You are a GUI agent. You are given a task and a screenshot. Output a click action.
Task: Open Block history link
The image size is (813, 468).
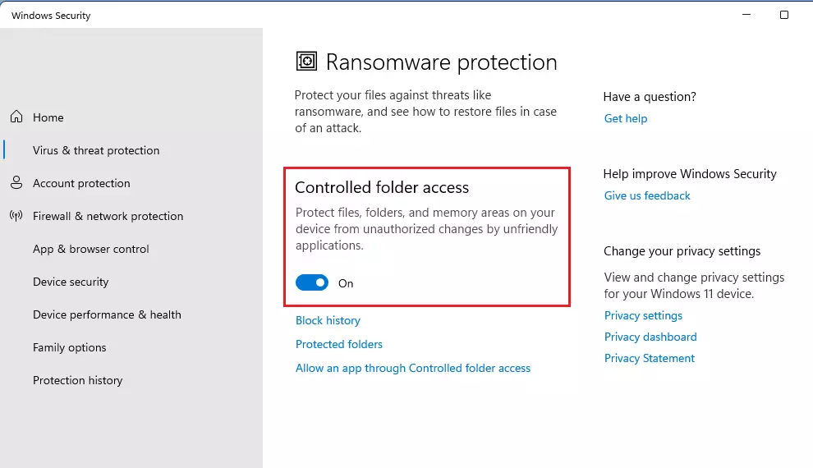328,320
